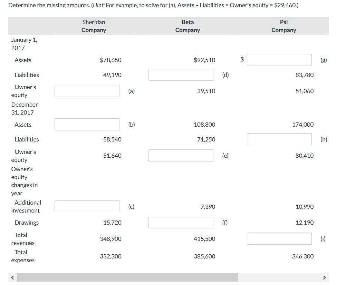Click the dollar sign beside field (g)
This screenshot has width=337, height=285.
[x=242, y=59]
